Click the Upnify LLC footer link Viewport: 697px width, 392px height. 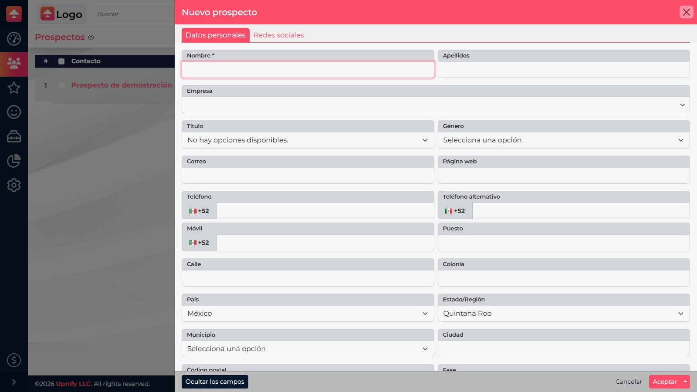(74, 384)
